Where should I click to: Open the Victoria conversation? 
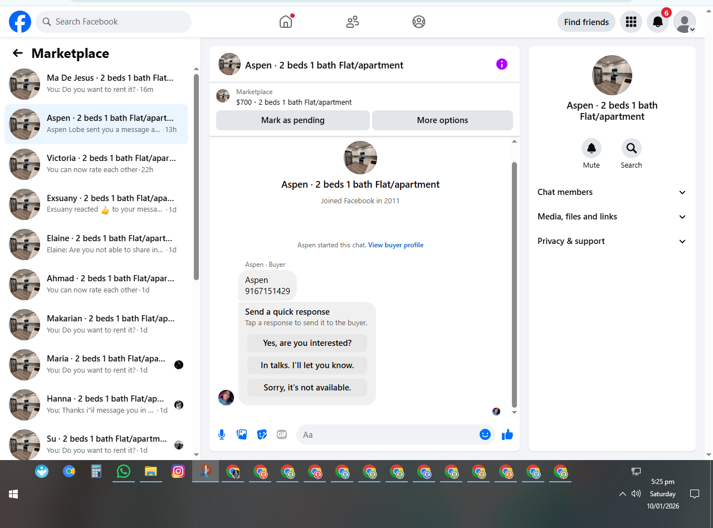coord(96,164)
